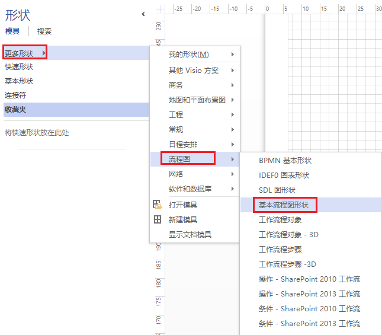
Task: Select 快速形状 stencil
Action: (x=76, y=67)
